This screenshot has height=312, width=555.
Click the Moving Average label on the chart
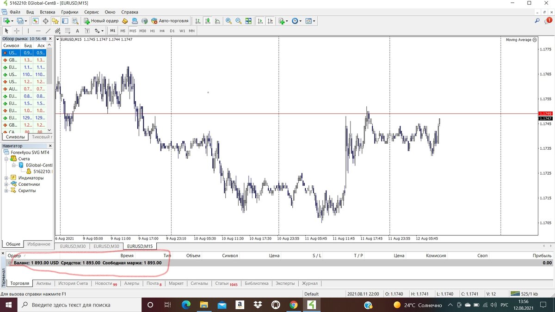pyautogui.click(x=518, y=40)
